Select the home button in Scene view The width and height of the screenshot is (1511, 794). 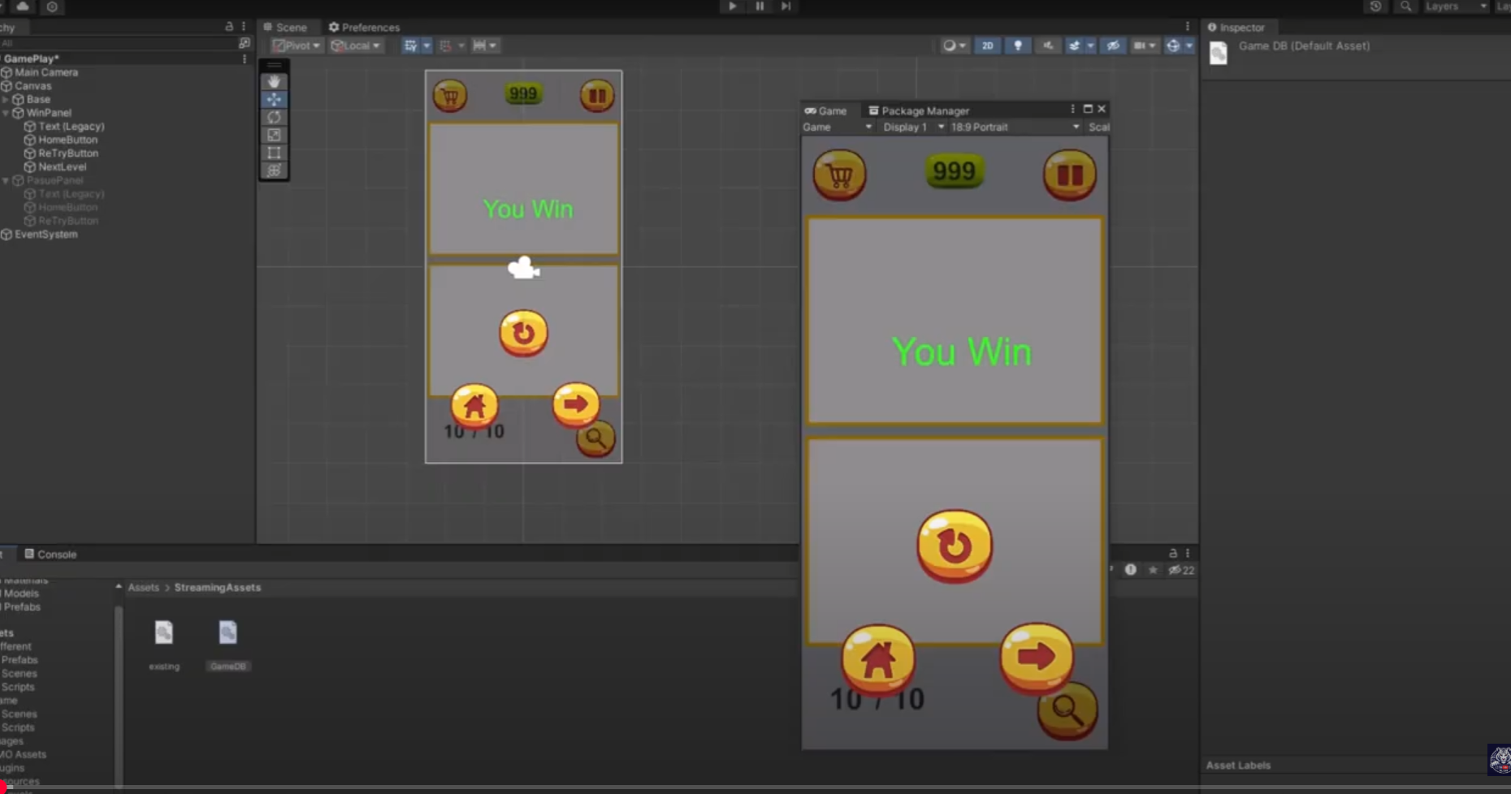pos(474,405)
